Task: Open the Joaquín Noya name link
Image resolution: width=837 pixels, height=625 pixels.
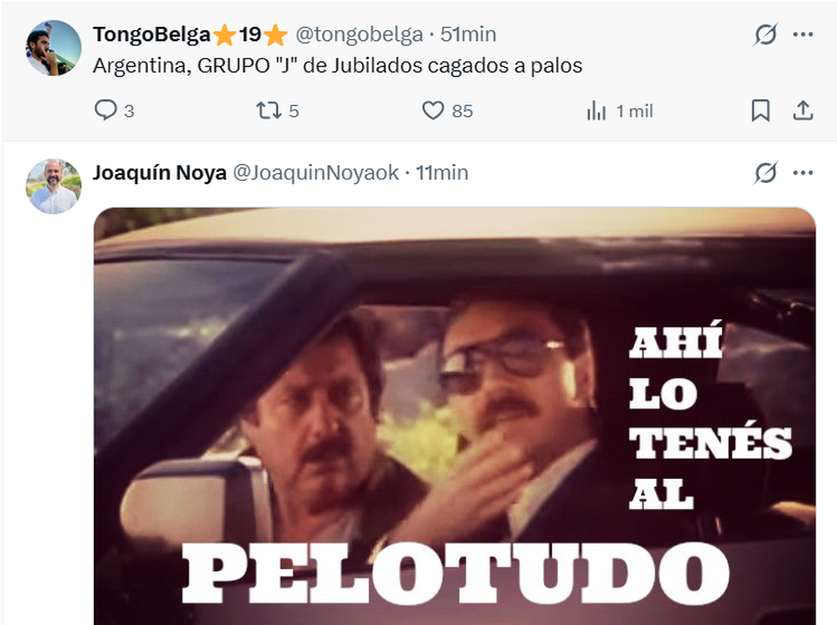Action: [160, 173]
